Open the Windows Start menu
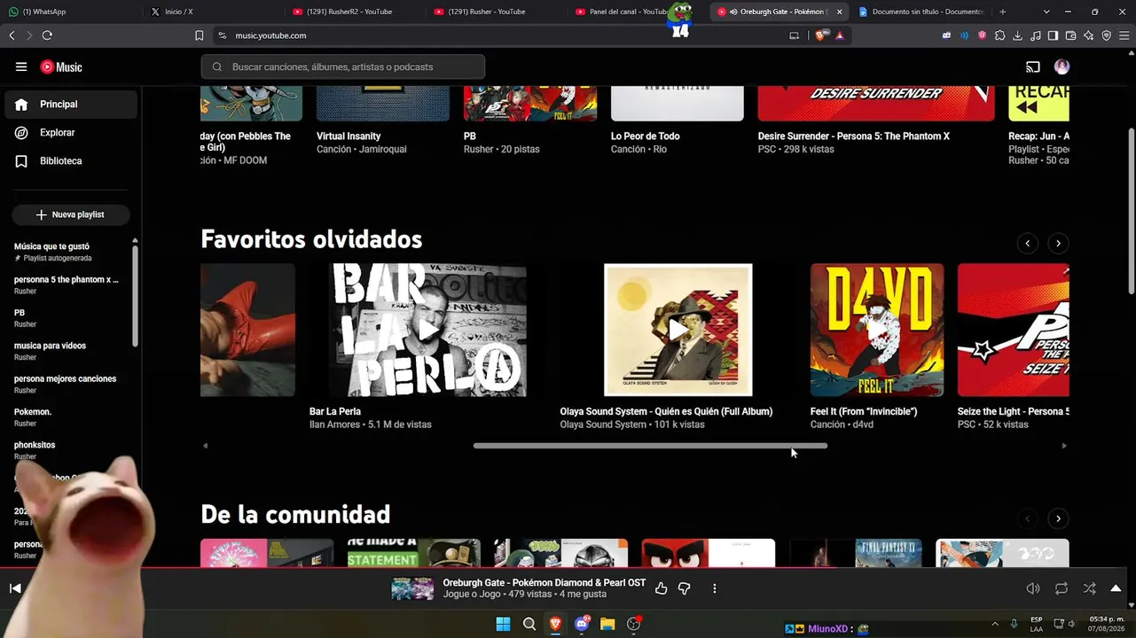 click(503, 624)
